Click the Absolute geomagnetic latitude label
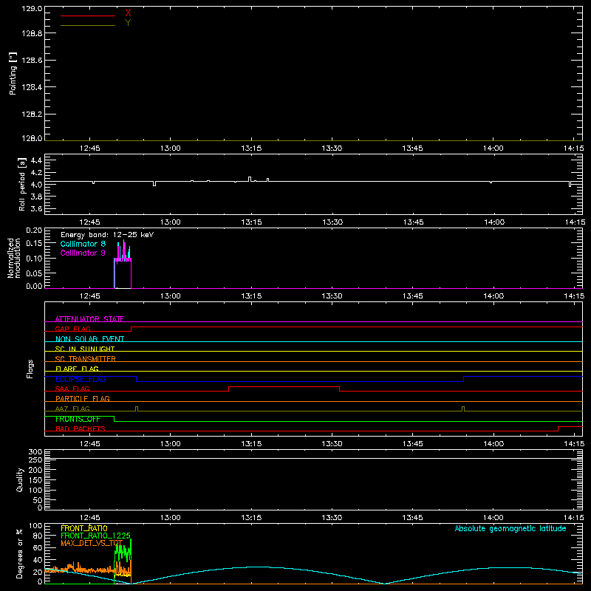 tap(510, 529)
